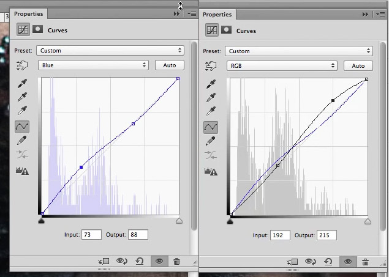Select the top-right endpoint on Blue curve
389x277 pixels.
pos(178,79)
